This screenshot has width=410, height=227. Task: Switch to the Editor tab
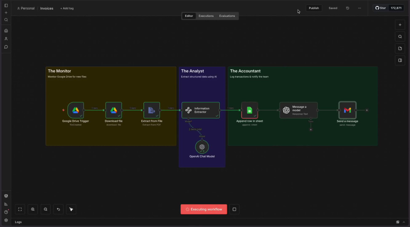[189, 16]
